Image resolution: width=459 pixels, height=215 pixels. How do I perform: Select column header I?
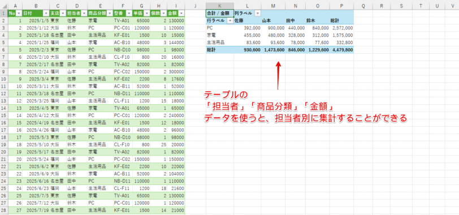pos(176,6)
